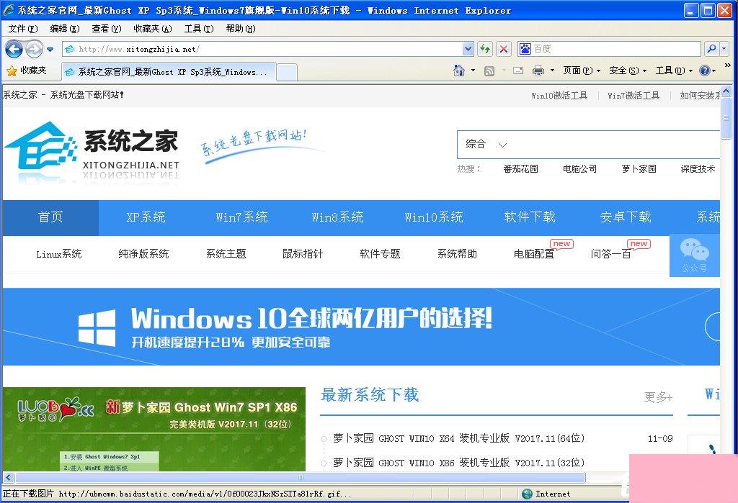This screenshot has width=738, height=503.
Task: Select the 软件下载 navigation tab
Action: click(530, 217)
